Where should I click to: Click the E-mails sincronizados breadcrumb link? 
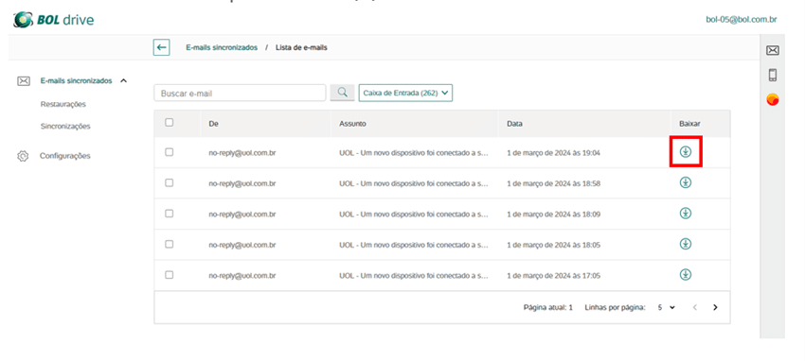click(222, 47)
